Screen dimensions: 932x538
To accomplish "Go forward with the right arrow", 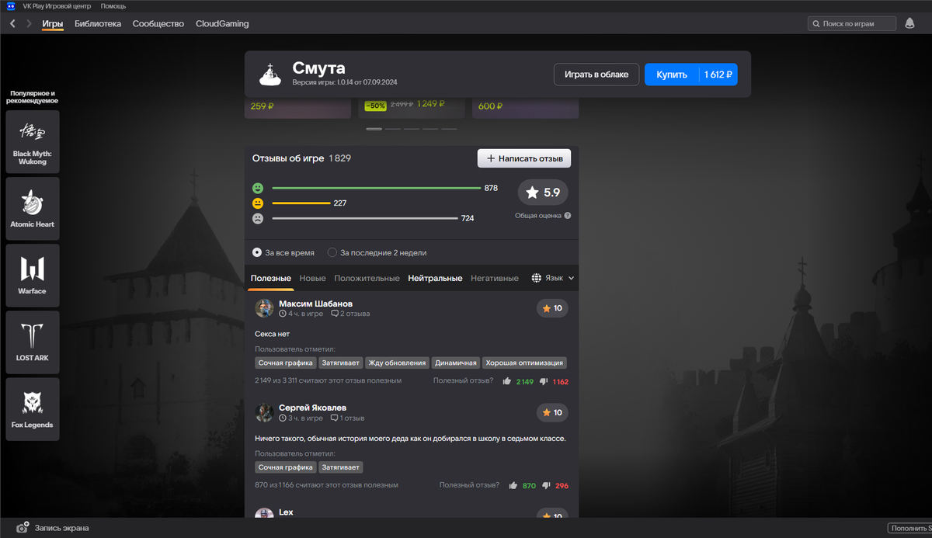I will tap(30, 24).
